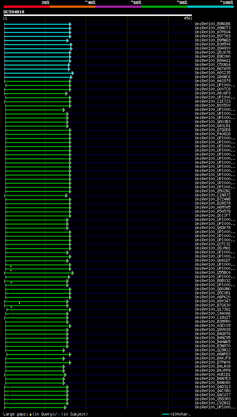
Task: Select the UniRef100_Q9VKZ8 label
Action: click(x=213, y=330)
